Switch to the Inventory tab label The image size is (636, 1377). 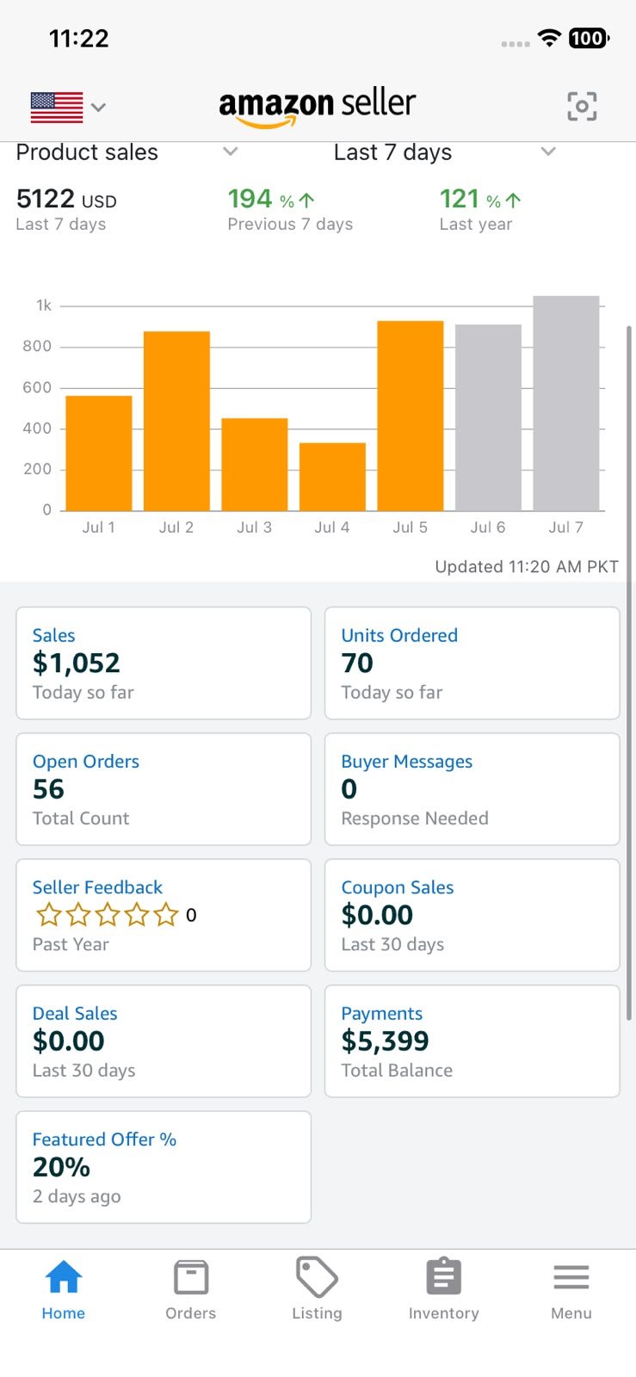coord(444,1313)
